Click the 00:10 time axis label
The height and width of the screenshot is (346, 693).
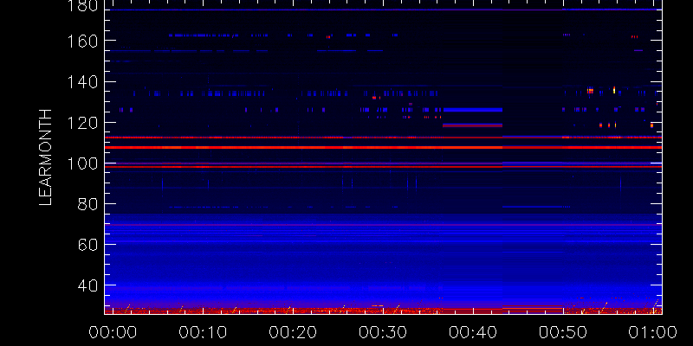coord(203,332)
